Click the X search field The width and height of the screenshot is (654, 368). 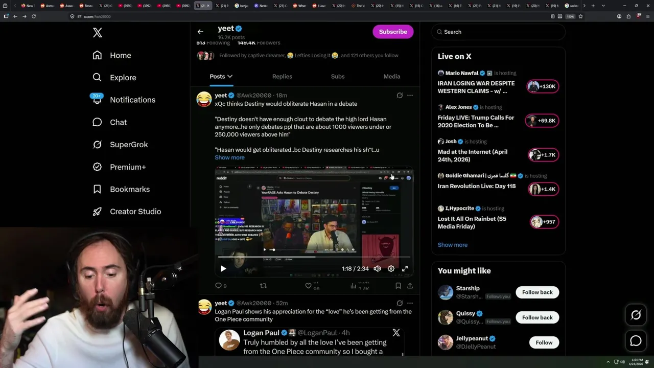click(x=499, y=32)
